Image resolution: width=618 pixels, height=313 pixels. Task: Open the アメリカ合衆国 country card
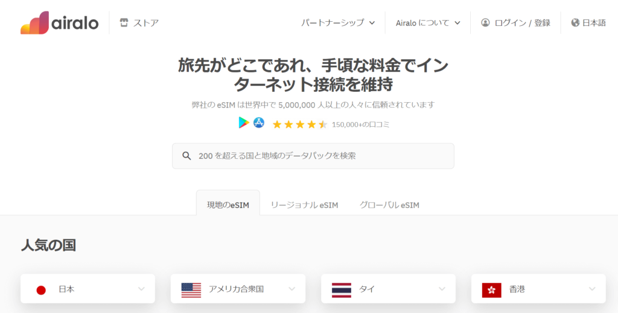(x=238, y=289)
